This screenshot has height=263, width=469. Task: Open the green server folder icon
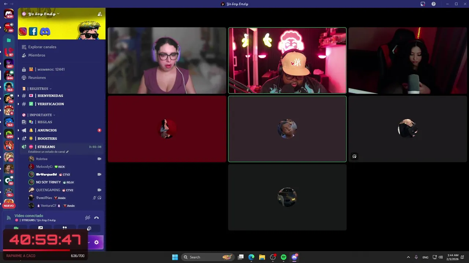click(9, 40)
